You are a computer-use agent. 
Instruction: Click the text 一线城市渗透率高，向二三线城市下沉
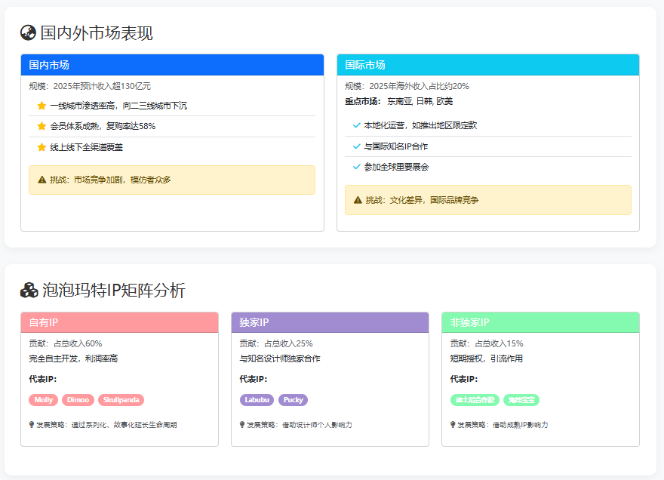pyautogui.click(x=118, y=106)
